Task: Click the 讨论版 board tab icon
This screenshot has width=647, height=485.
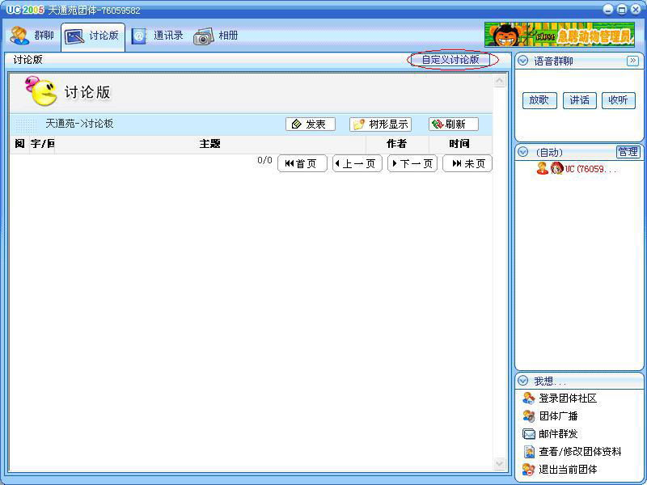Action: [74, 36]
